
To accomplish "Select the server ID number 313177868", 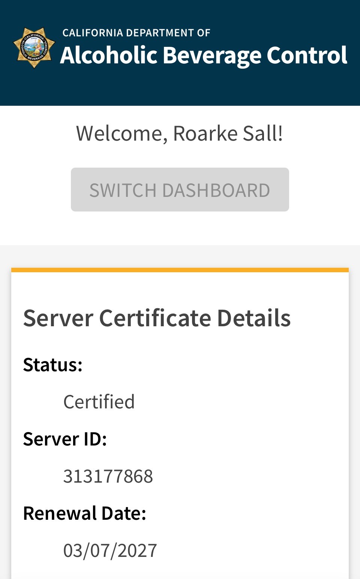I will point(108,476).
